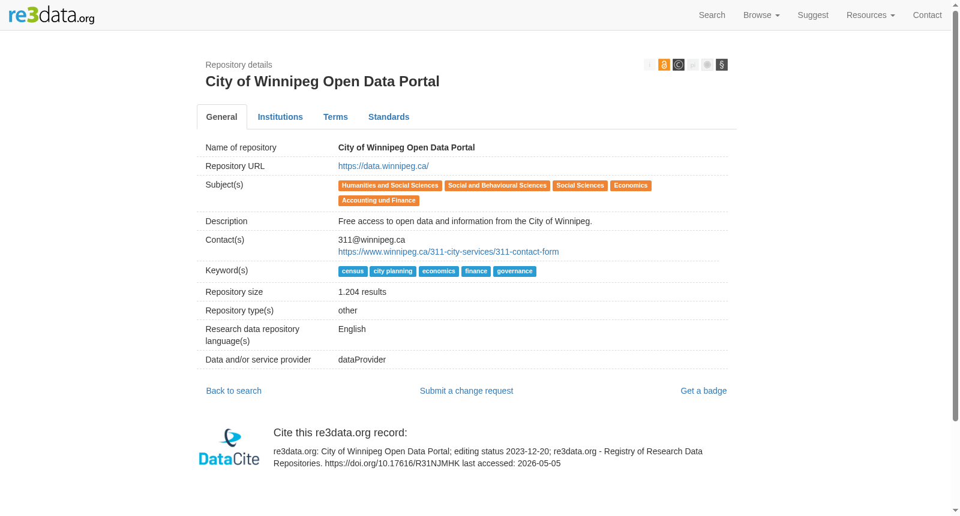Click the '1.204 results' repository size value
960x516 pixels.
coord(362,292)
